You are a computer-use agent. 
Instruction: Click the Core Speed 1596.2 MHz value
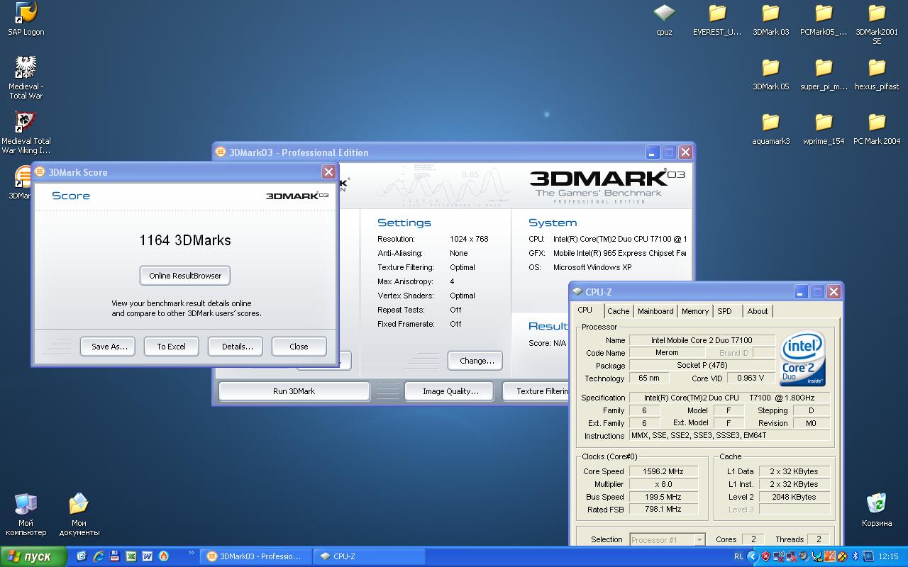663,471
